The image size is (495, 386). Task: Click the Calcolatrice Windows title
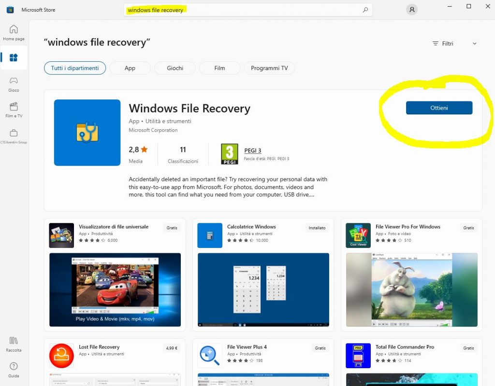pos(251,227)
